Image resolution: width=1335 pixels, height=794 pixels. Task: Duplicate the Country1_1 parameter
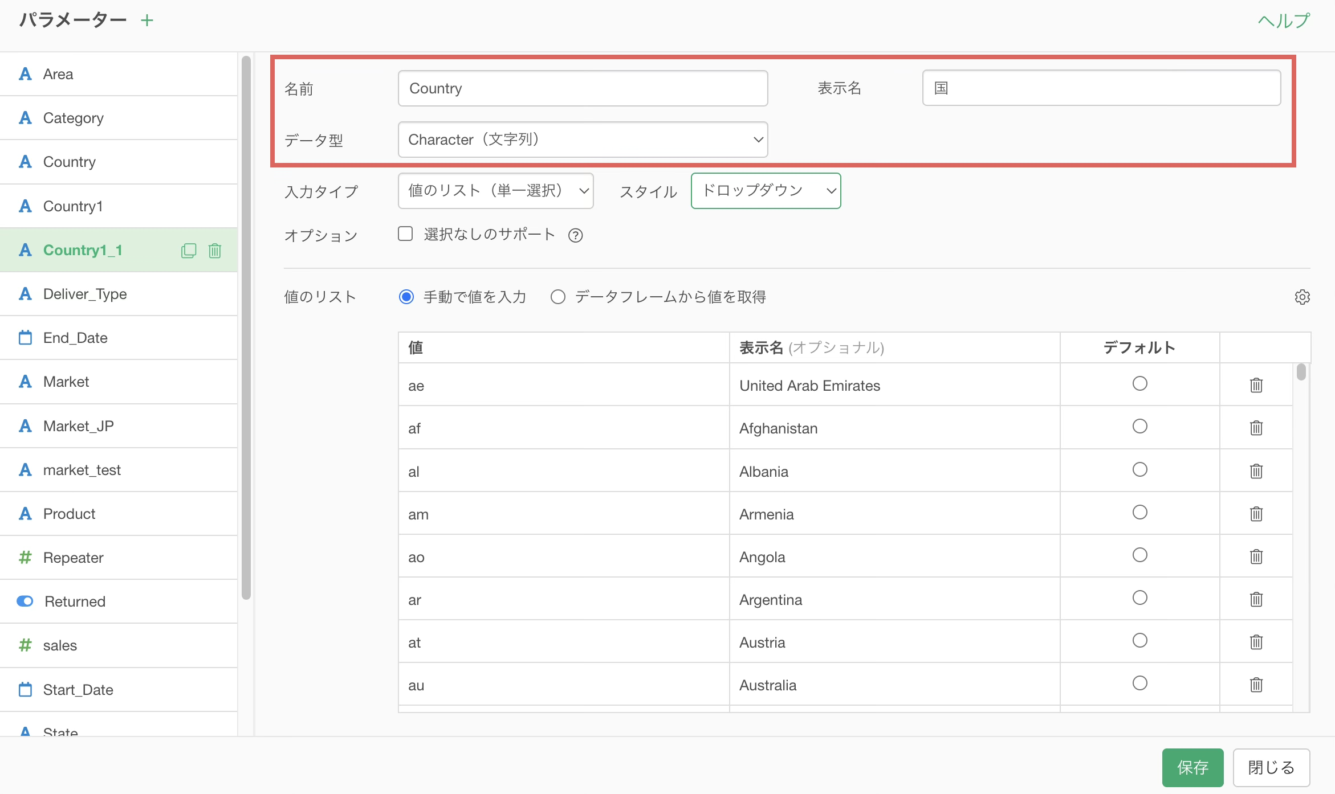[x=189, y=251]
